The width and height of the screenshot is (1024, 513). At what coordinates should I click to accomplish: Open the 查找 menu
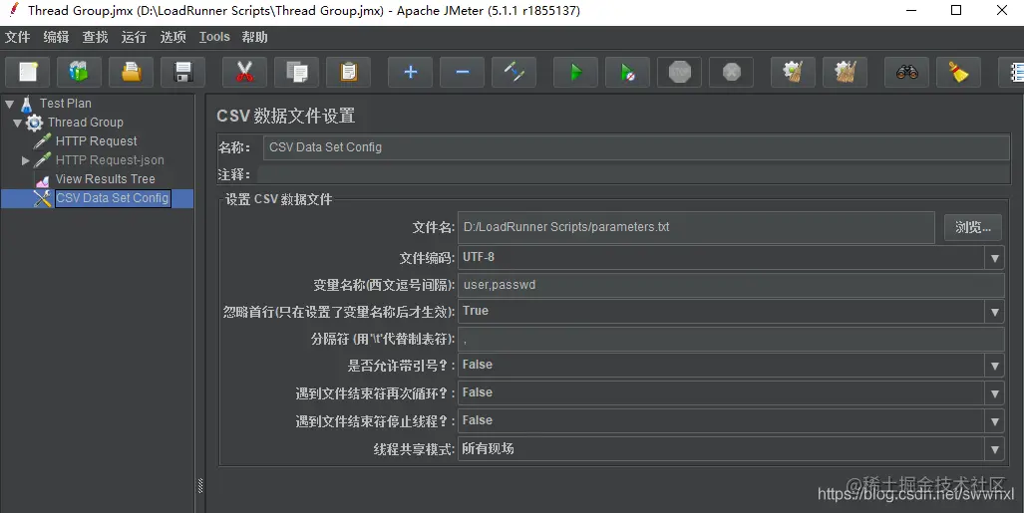point(96,37)
